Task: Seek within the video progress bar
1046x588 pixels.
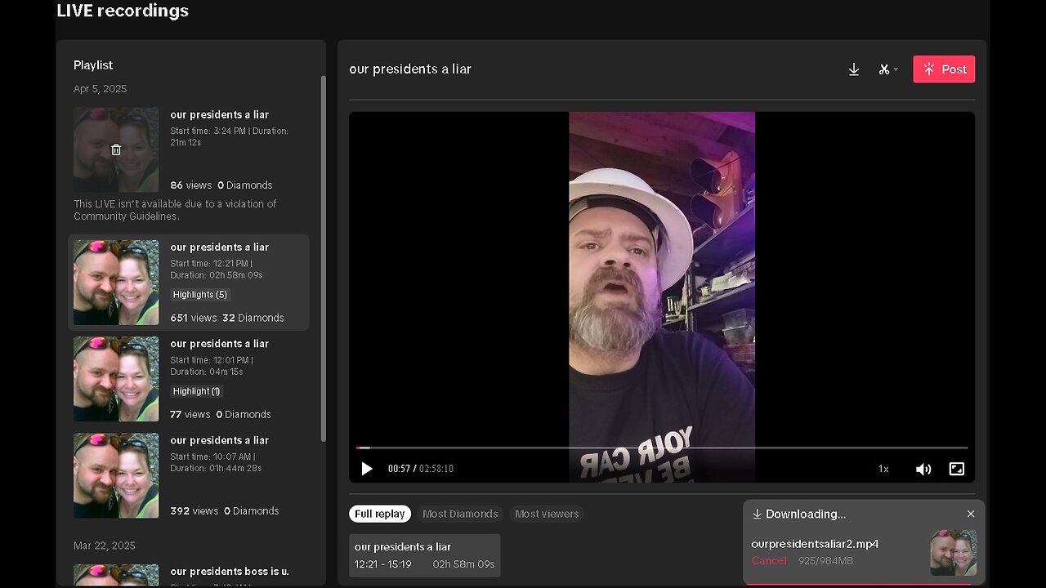Action: click(x=662, y=448)
